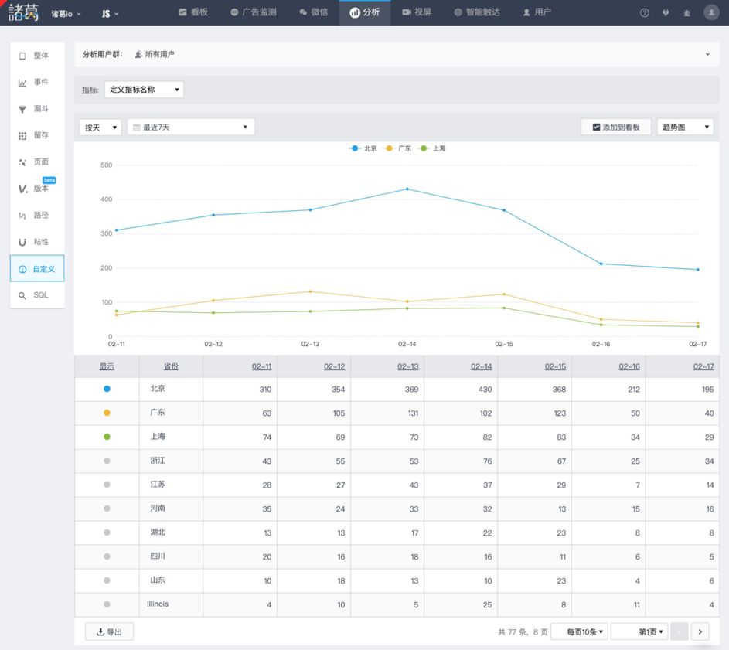Click the 导出 export button
729x650 pixels.
109,632
